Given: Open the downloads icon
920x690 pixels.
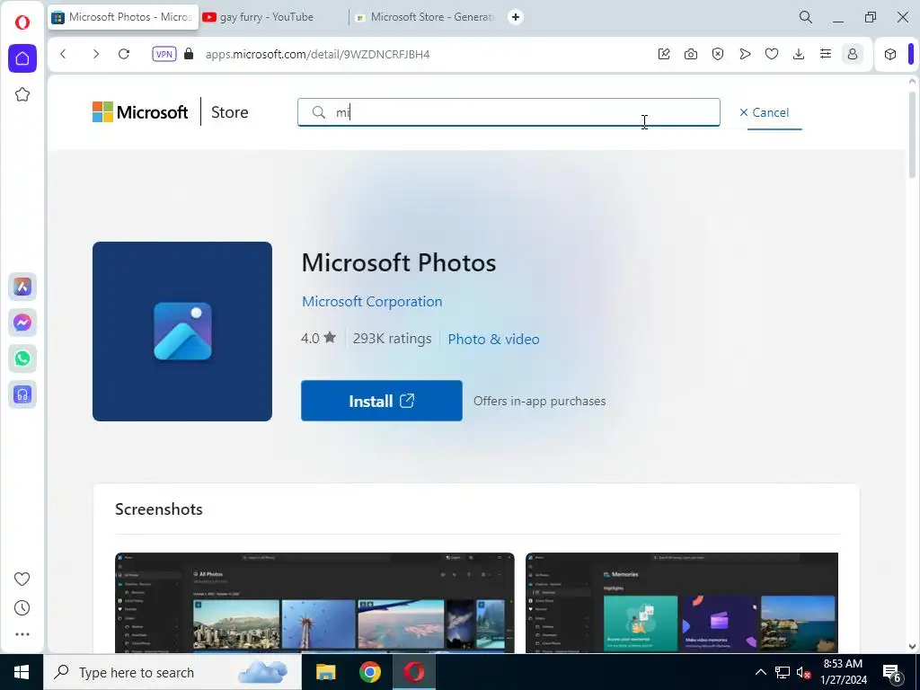Looking at the screenshot, I should pyautogui.click(x=799, y=54).
